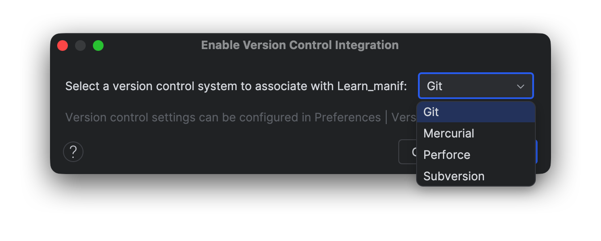Confirm with the blue OK button
This screenshot has width=601, height=241.
coord(536,152)
